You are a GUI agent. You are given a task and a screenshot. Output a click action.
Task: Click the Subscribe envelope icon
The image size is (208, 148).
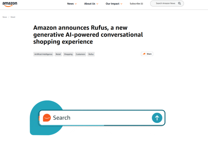142,4
